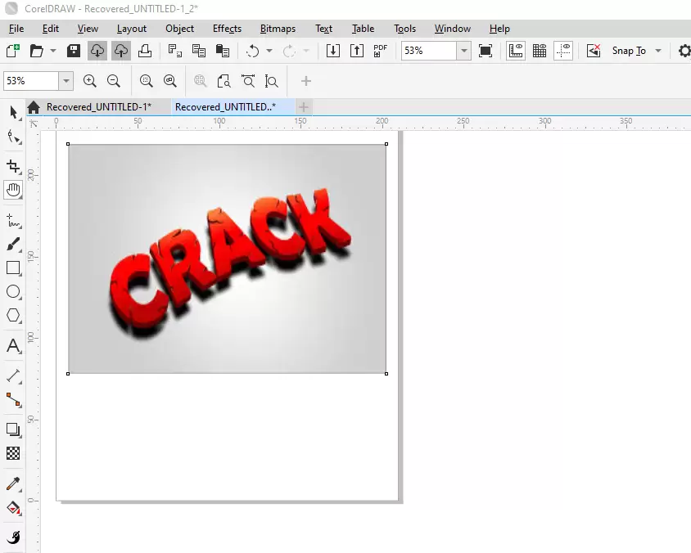Image resolution: width=691 pixels, height=553 pixels.
Task: Click the Zoom In magnifier
Action: tap(89, 81)
